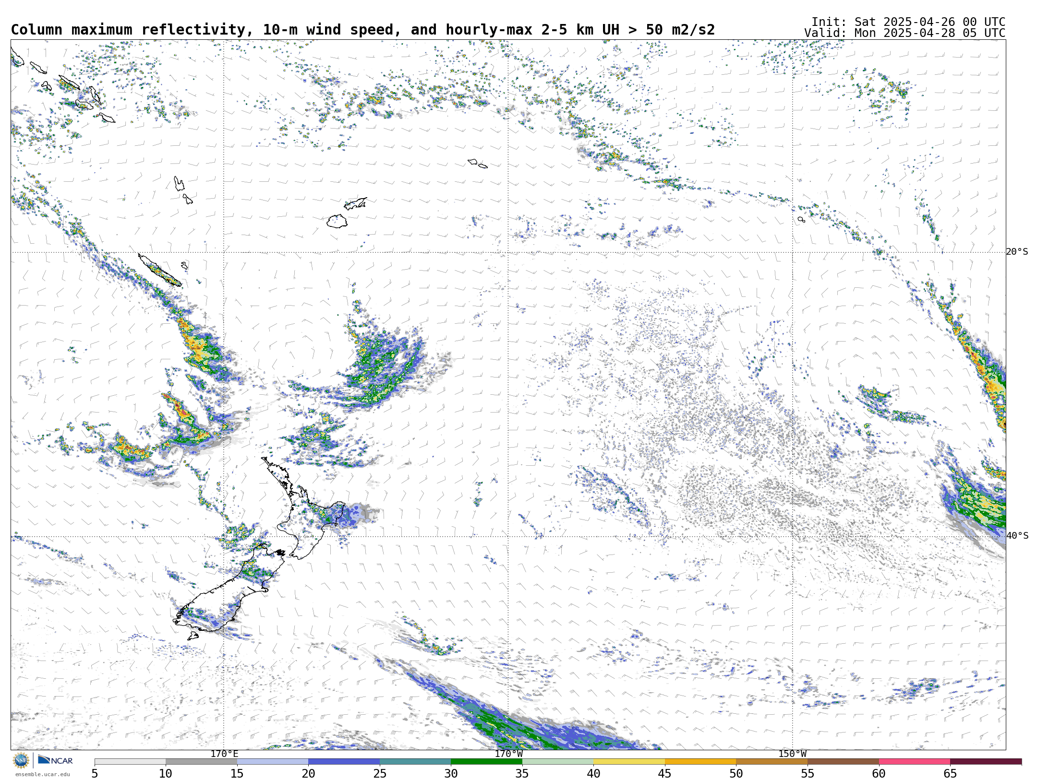Screen dimensions: 1037x780
Task: Click the 'Init: Sat 2025-04-26 00 UTC' text
Action: (x=908, y=22)
